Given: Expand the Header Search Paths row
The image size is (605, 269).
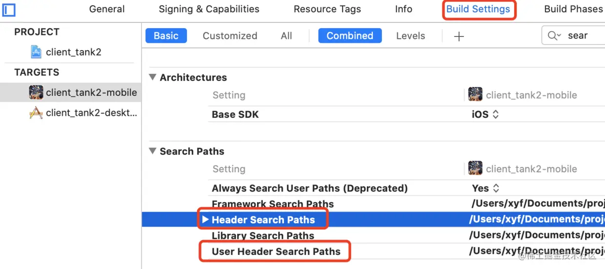Looking at the screenshot, I should pos(205,219).
